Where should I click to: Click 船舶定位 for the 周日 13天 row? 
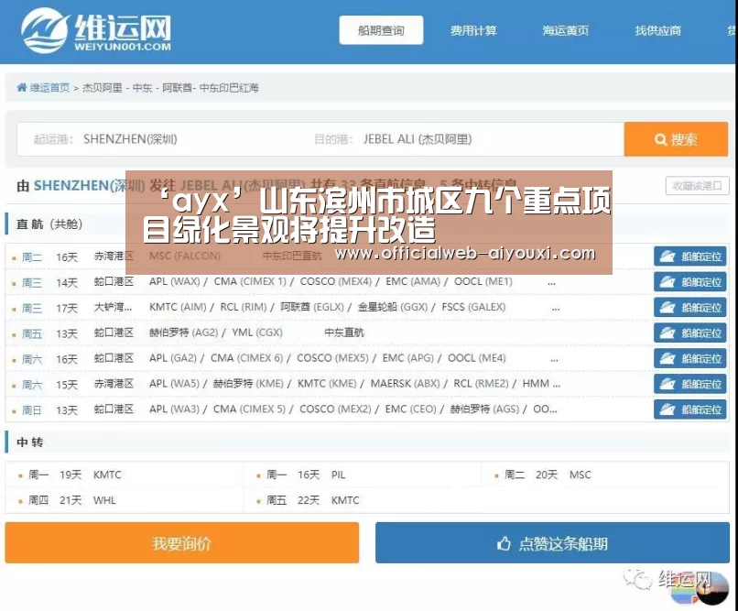(690, 409)
